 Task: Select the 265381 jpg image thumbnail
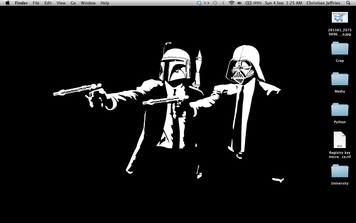(x=340, y=17)
